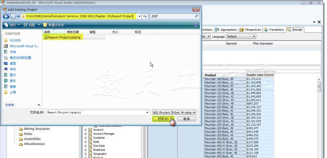The width and height of the screenshot is (327, 158).
Task: Switch to the Perspectives tab
Action: [250, 30]
